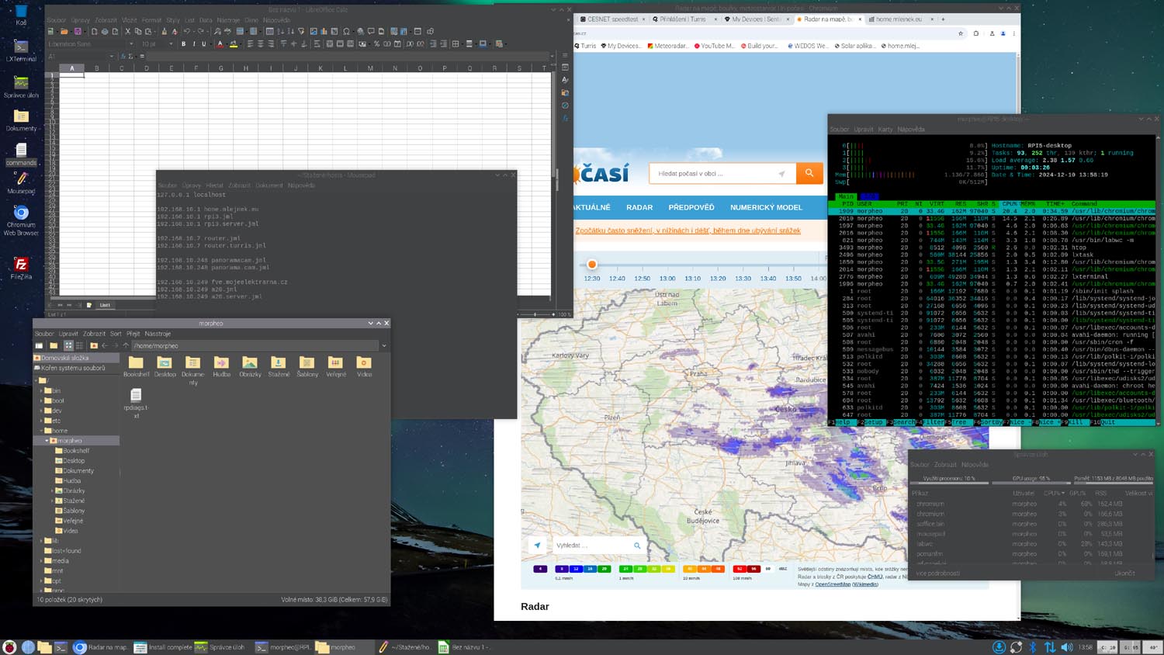
Task: Open Formát menu in LibreOffice Calc
Action: [x=151, y=20]
